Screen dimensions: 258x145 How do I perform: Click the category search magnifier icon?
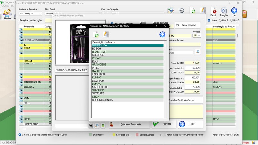point(197,52)
